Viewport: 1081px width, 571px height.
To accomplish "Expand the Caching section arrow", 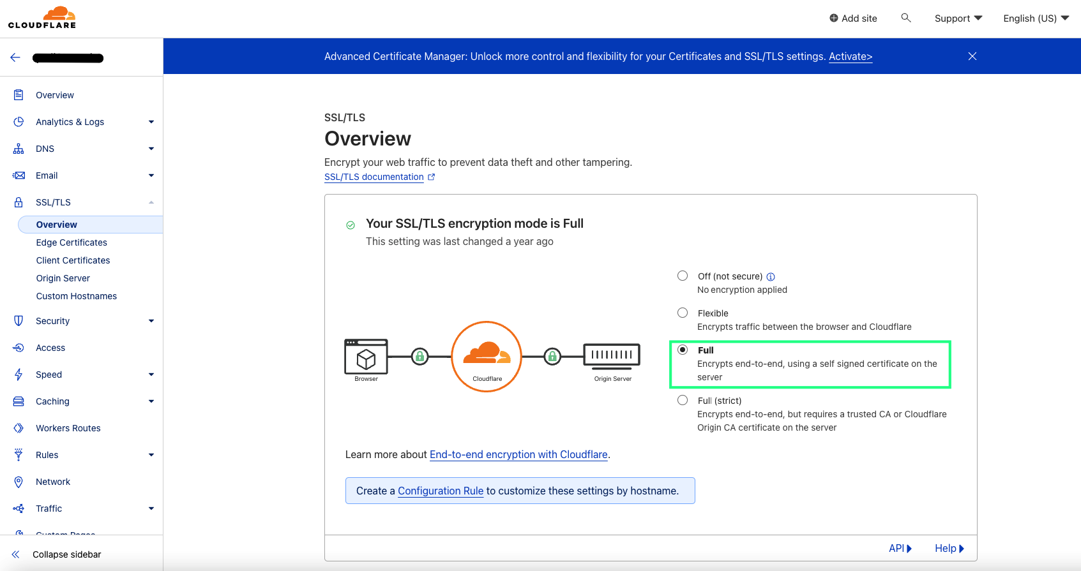I will click(x=151, y=401).
